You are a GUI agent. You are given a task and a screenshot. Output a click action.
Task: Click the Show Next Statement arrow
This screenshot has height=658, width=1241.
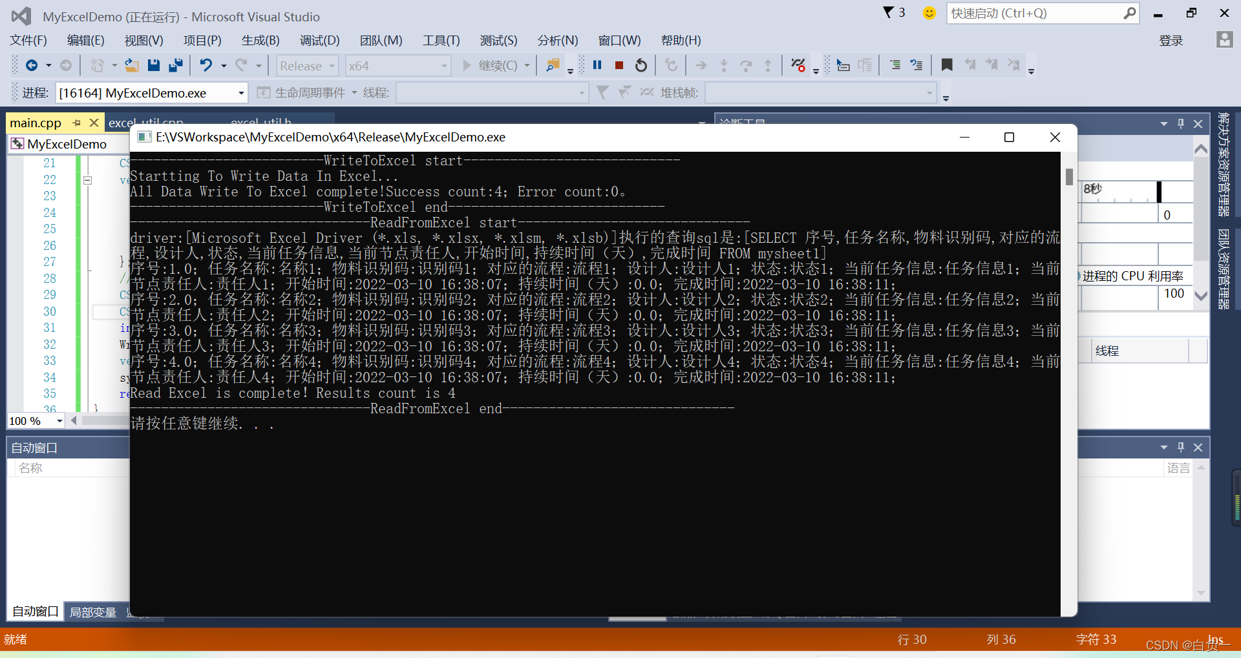pyautogui.click(x=701, y=65)
